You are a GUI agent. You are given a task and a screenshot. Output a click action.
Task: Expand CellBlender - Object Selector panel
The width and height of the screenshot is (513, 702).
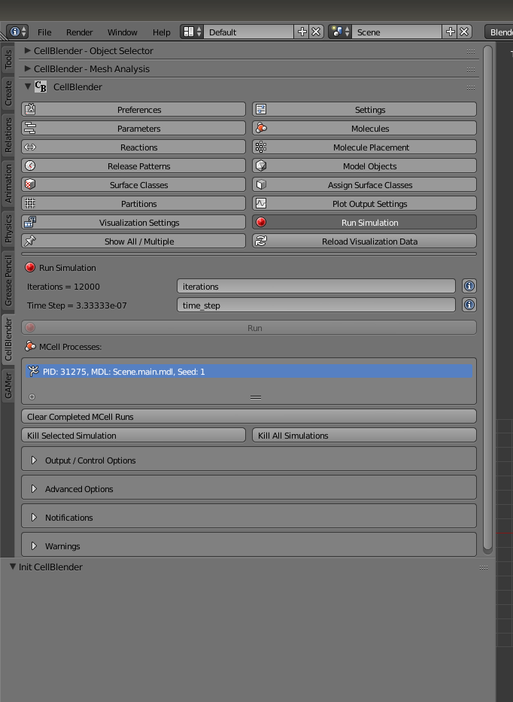coord(27,50)
